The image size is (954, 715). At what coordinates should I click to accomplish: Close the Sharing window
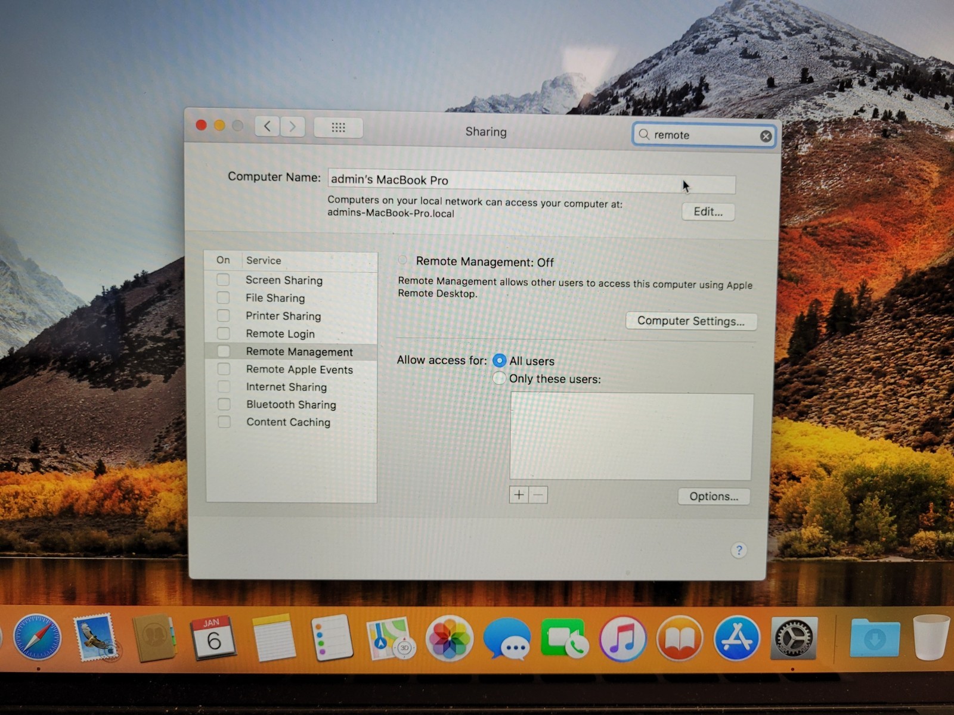202,125
